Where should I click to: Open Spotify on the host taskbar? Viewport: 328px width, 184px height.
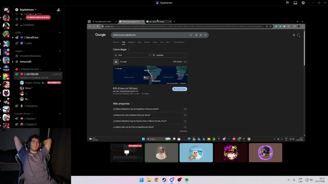187,180
